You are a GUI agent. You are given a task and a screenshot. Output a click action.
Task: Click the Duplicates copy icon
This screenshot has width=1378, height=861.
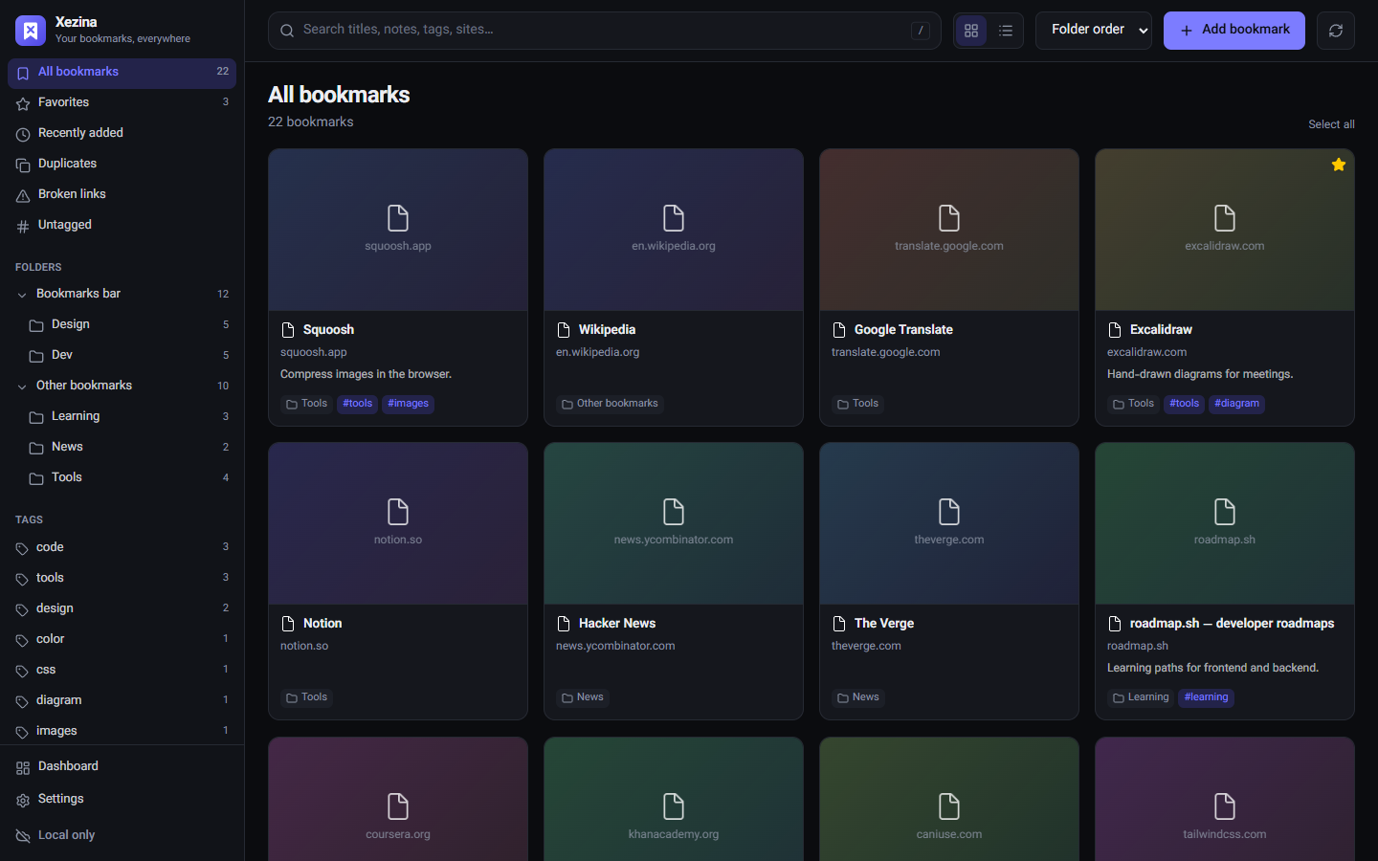(23, 165)
